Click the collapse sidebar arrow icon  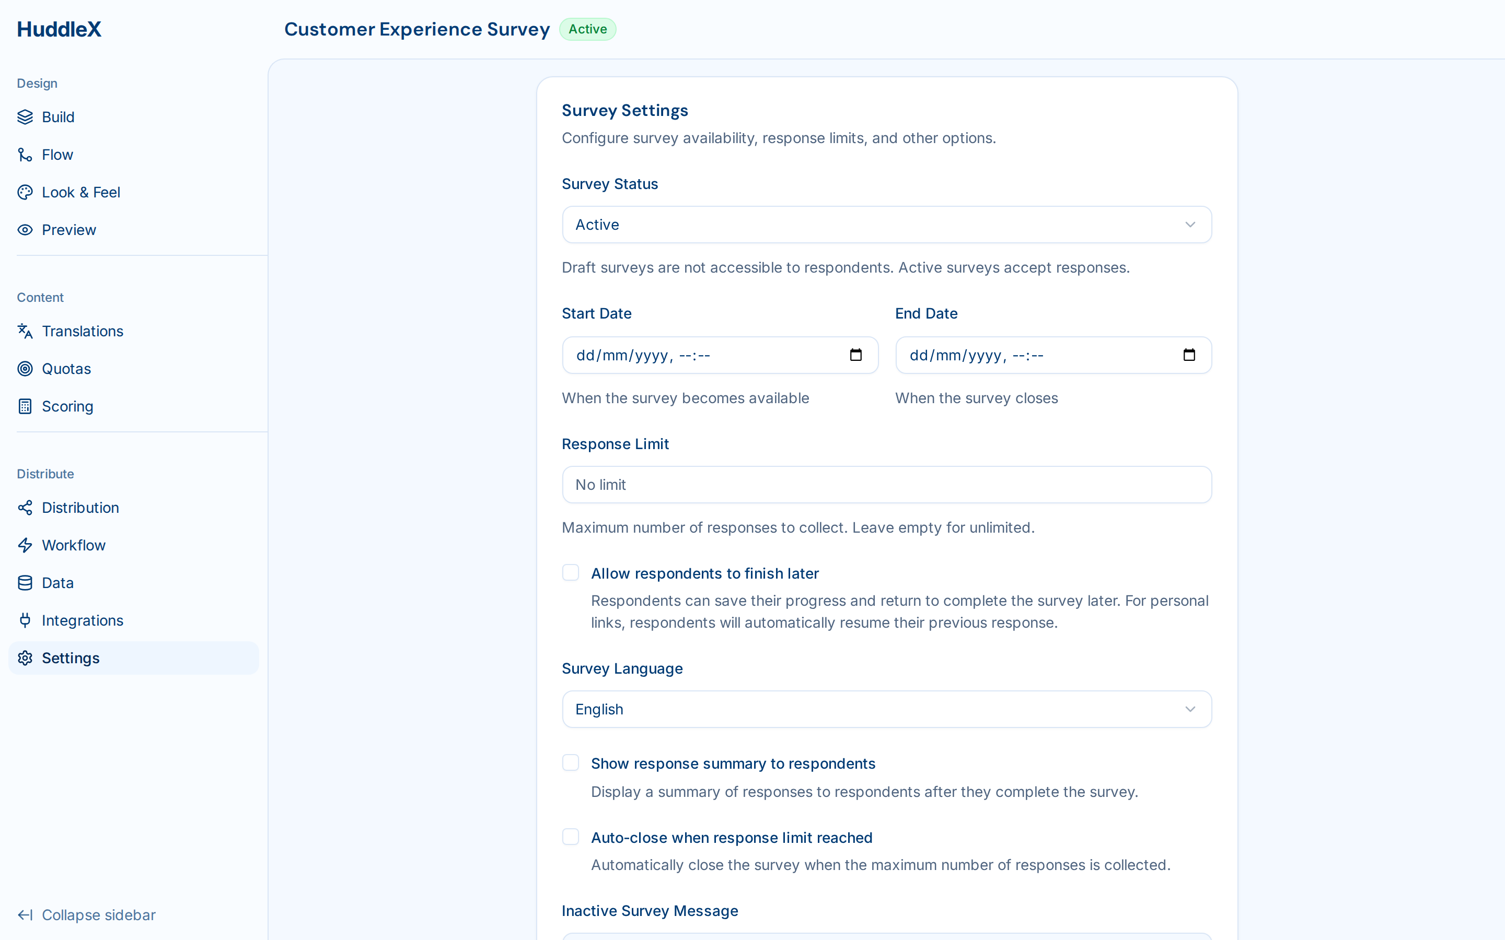point(25,915)
